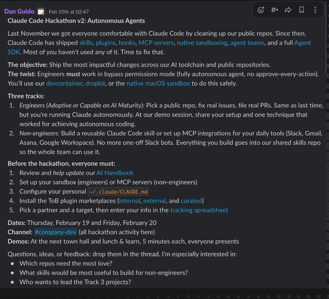This screenshot has height=299, width=329.
Task: Open the skills link
Action: pyautogui.click(x=86, y=43)
